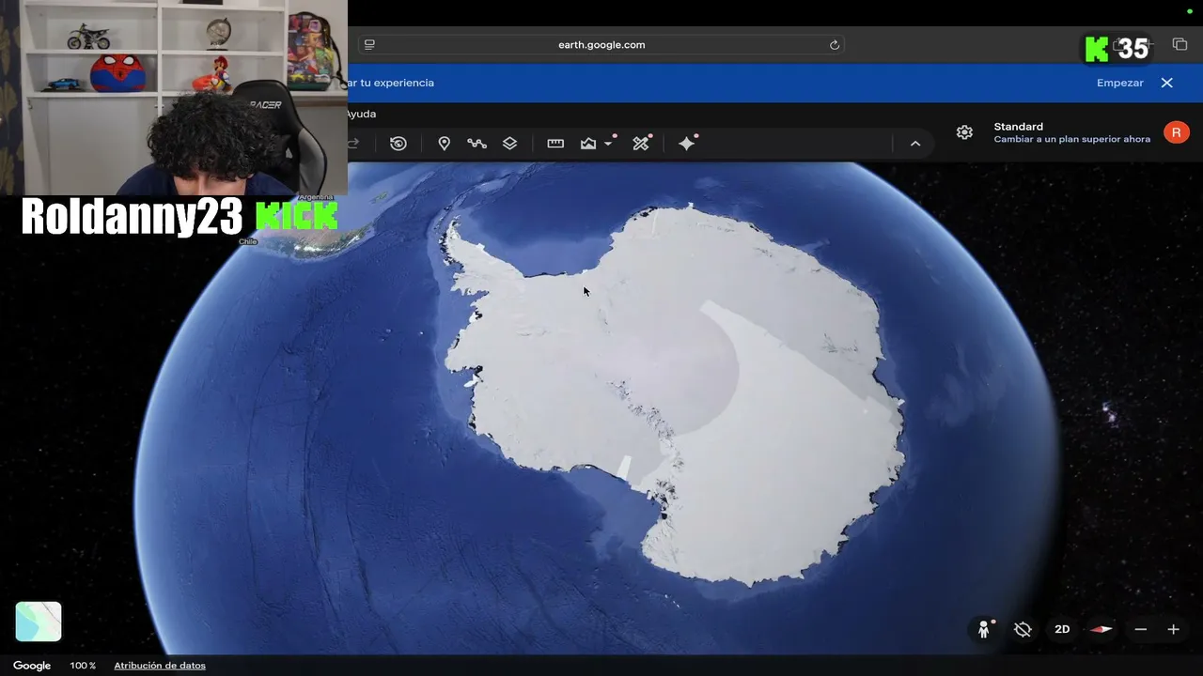Click the redo arrow in the toolbar
Viewport: 1203px width, 676px height.
click(353, 144)
